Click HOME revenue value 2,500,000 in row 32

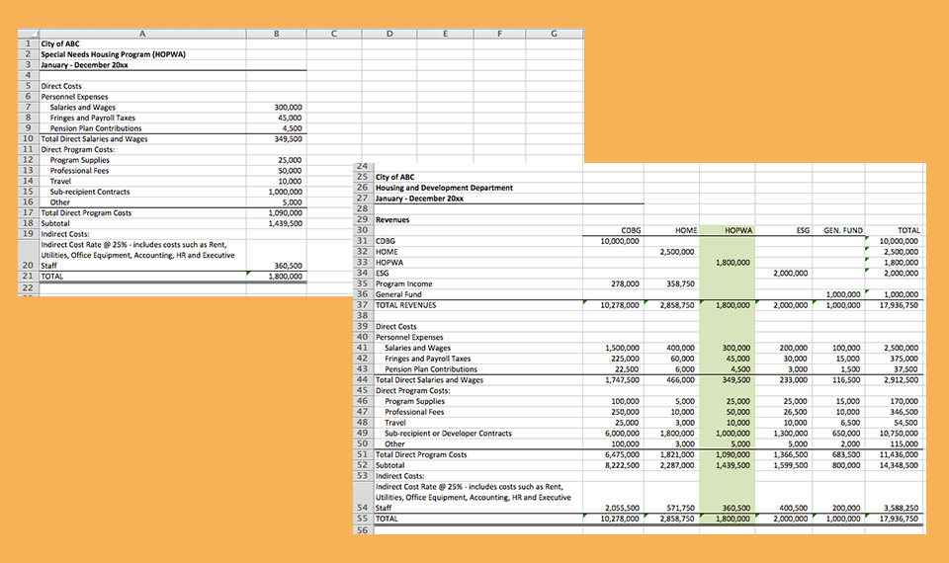[x=677, y=252]
